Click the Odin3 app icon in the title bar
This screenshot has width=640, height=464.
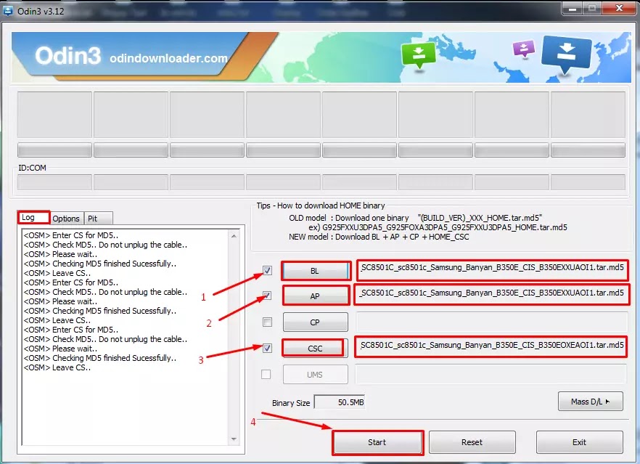8,11
